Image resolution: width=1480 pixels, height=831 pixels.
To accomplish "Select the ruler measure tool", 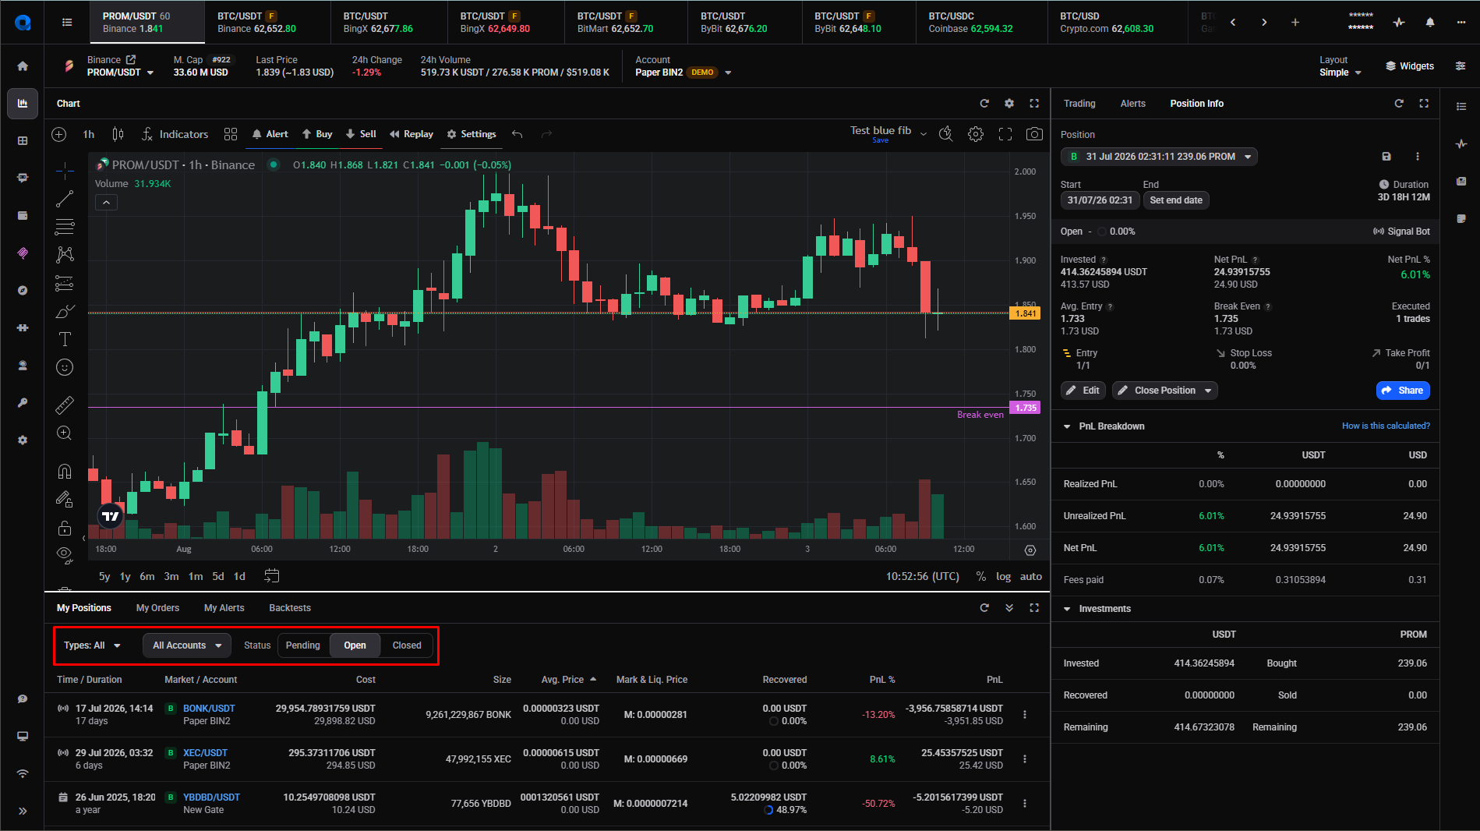I will click(65, 405).
